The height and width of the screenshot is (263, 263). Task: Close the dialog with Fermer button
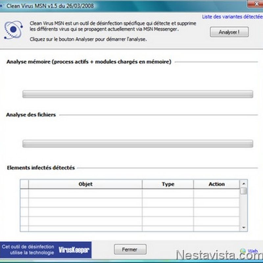point(130,249)
